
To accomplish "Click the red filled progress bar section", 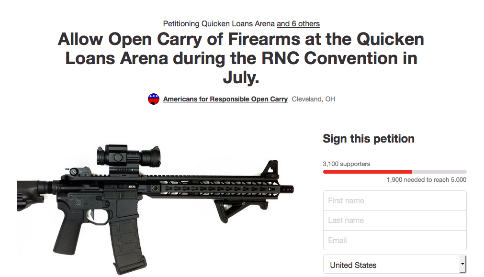I will coord(367,171).
